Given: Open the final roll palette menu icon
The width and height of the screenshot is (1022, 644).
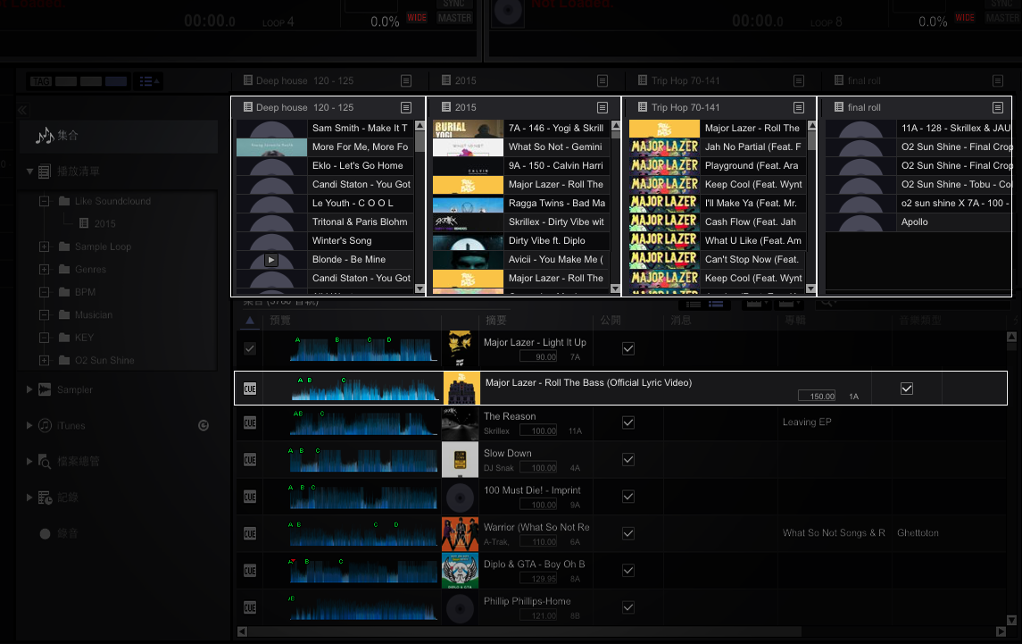Looking at the screenshot, I should [998, 108].
